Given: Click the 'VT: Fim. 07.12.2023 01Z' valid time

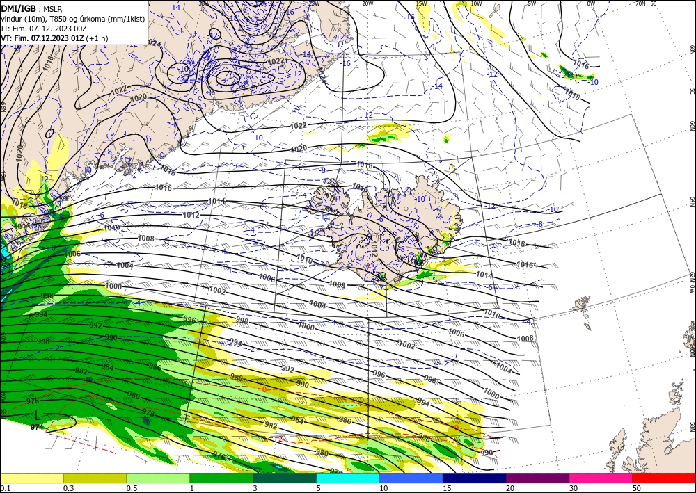Looking at the screenshot, I should pos(42,38).
